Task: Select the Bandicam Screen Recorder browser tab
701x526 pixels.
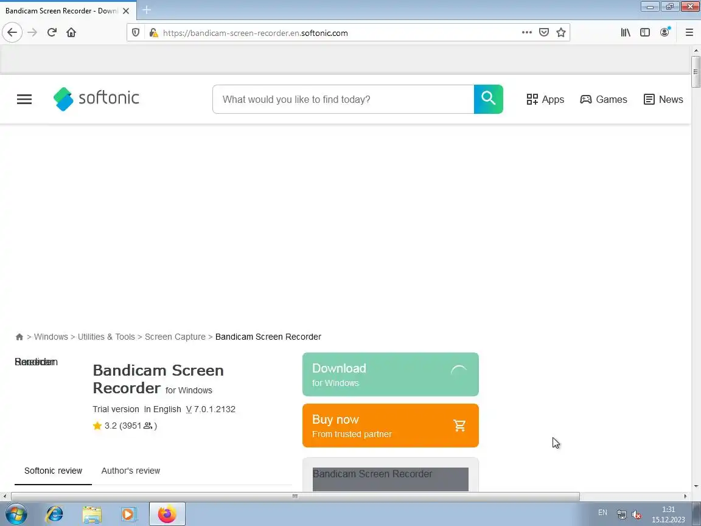Action: point(68,10)
